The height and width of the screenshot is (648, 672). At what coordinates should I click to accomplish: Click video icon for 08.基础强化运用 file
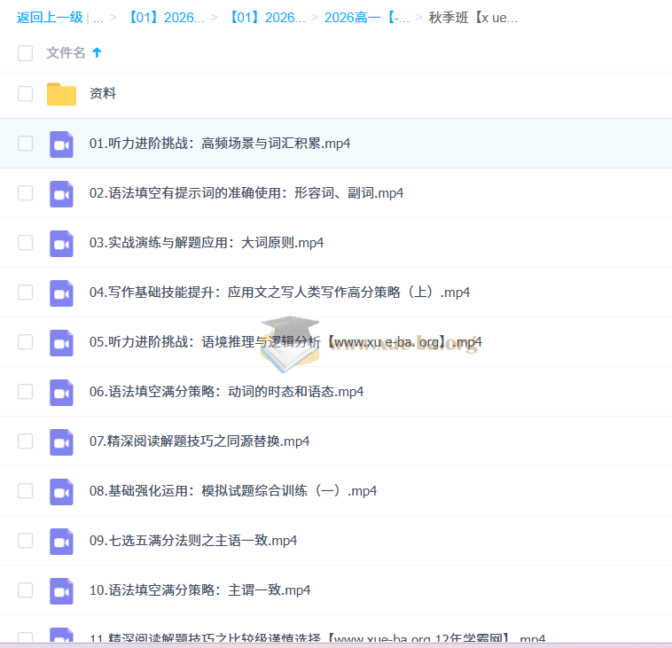(x=61, y=491)
